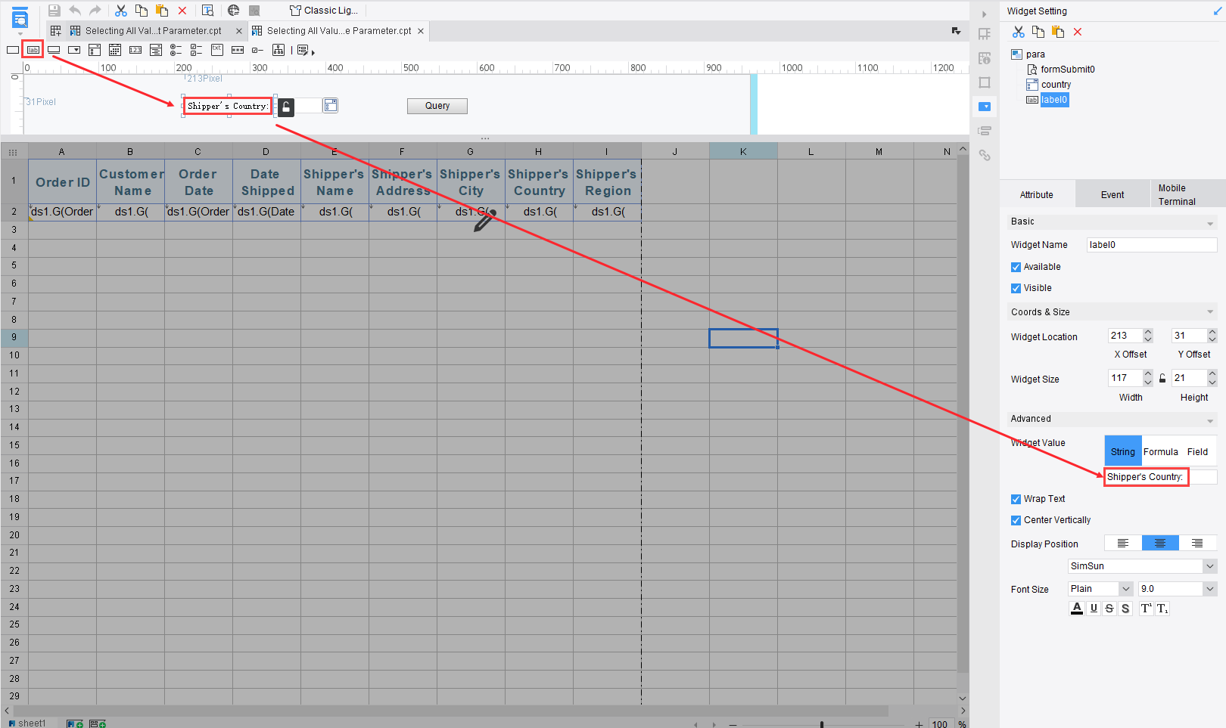Switch to the first Parameter.cpt tab
The width and height of the screenshot is (1226, 728).
151,30
